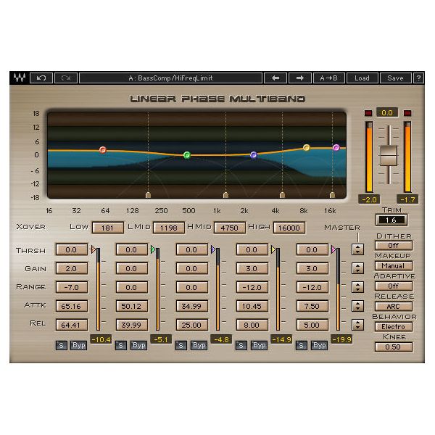Copy setup A to B
This screenshot has height=435, width=435.
pyautogui.click(x=329, y=78)
